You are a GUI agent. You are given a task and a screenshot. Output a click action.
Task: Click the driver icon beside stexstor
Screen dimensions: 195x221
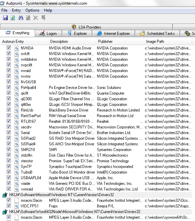(17, 161)
